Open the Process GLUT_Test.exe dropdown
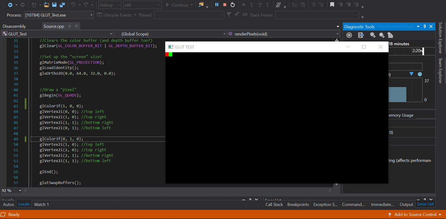The height and width of the screenshot is (219, 446). (59, 15)
